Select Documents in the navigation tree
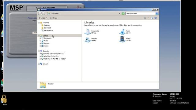The width and height of the screenshot is (196, 110). 48,38
